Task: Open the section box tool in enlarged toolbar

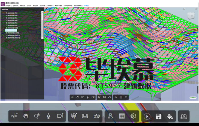Action: click(x=74, y=116)
